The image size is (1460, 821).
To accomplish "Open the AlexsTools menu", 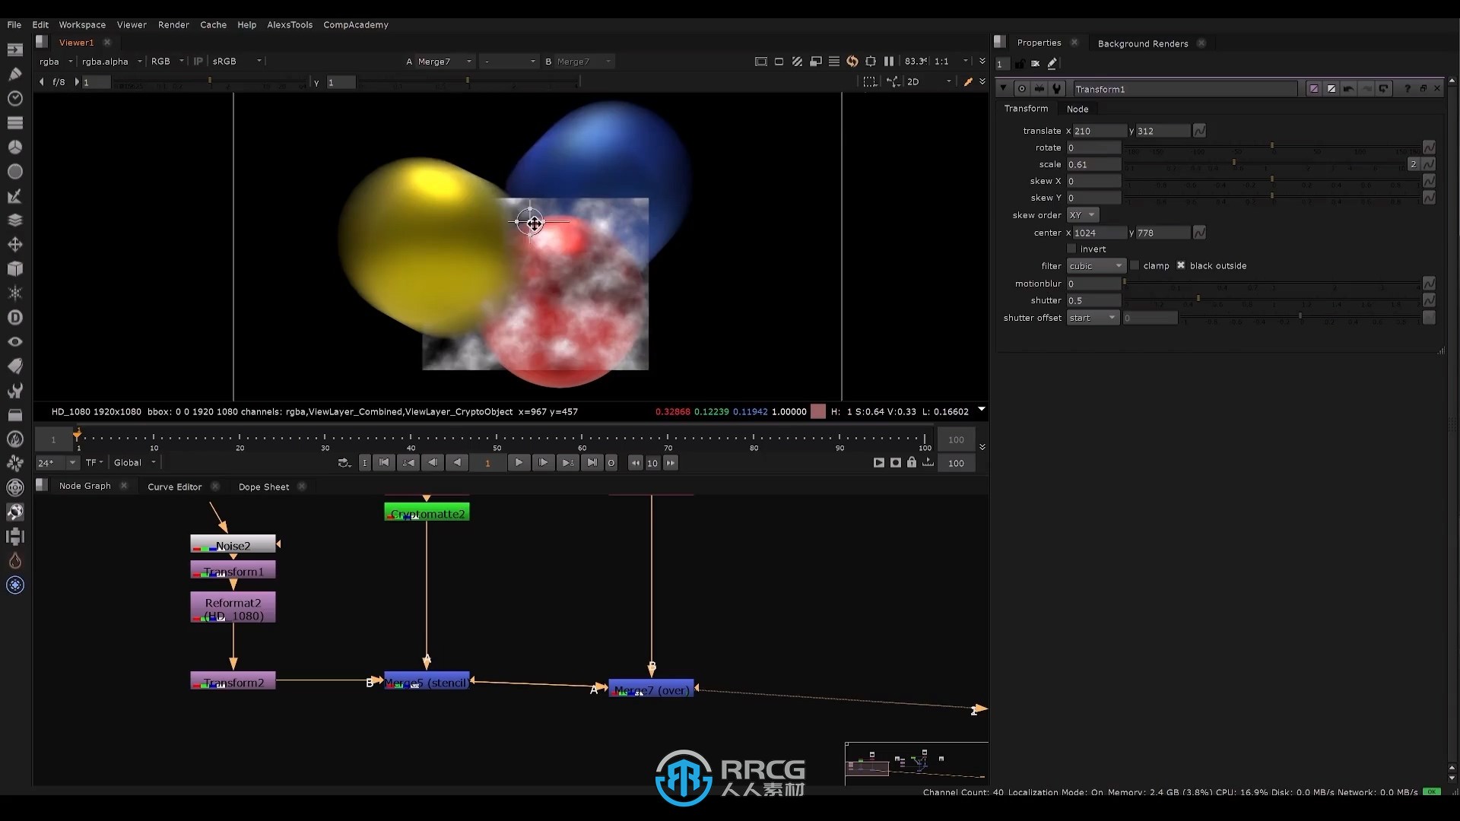I will pyautogui.click(x=290, y=24).
